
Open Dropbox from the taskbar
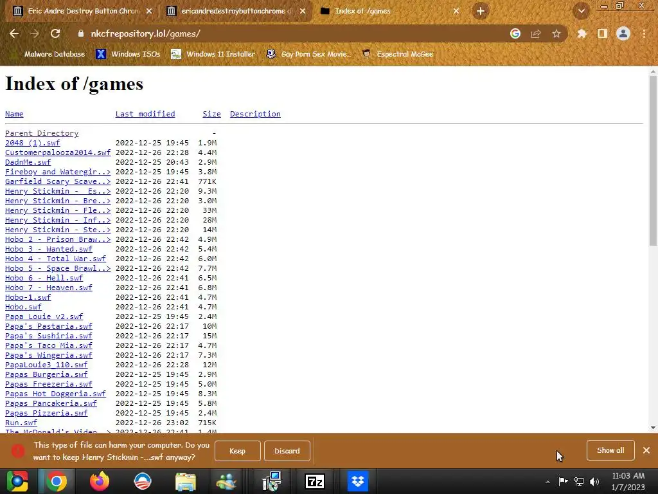coord(357,481)
